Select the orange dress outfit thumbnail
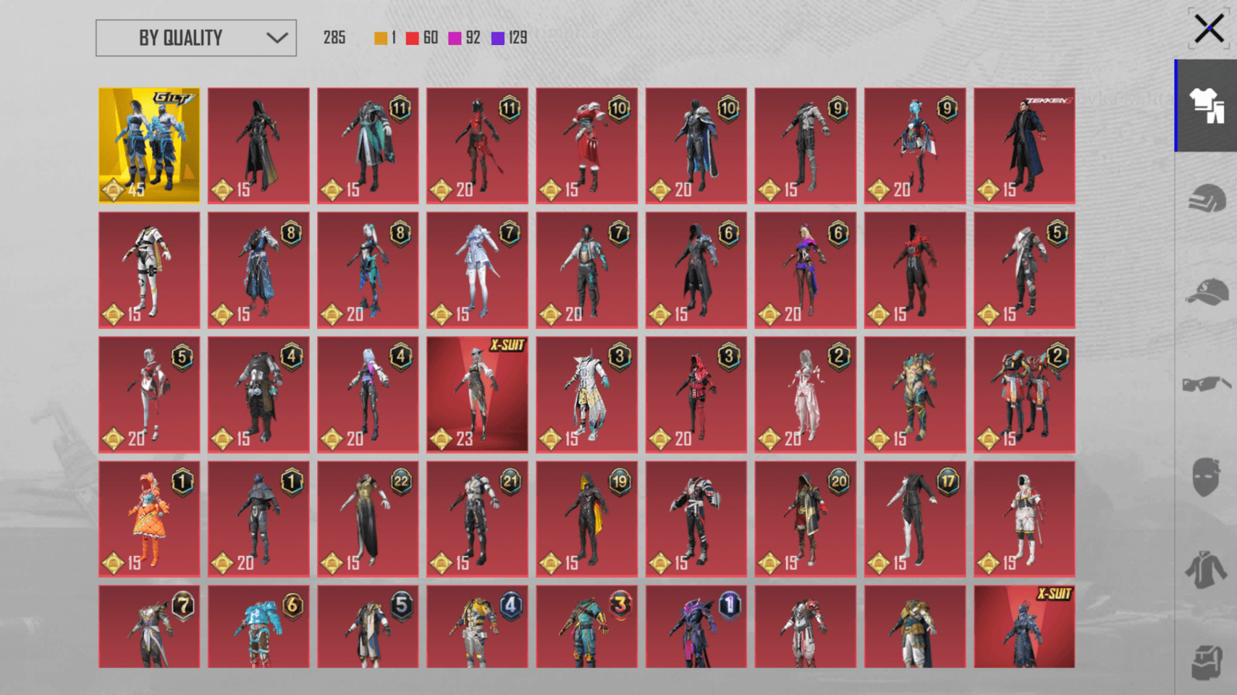The height and width of the screenshot is (695, 1237). pyautogui.click(x=149, y=519)
